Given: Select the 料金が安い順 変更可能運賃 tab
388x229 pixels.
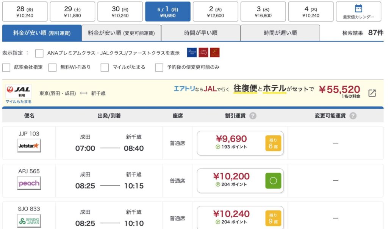Looking at the screenshot, I should click(121, 33).
